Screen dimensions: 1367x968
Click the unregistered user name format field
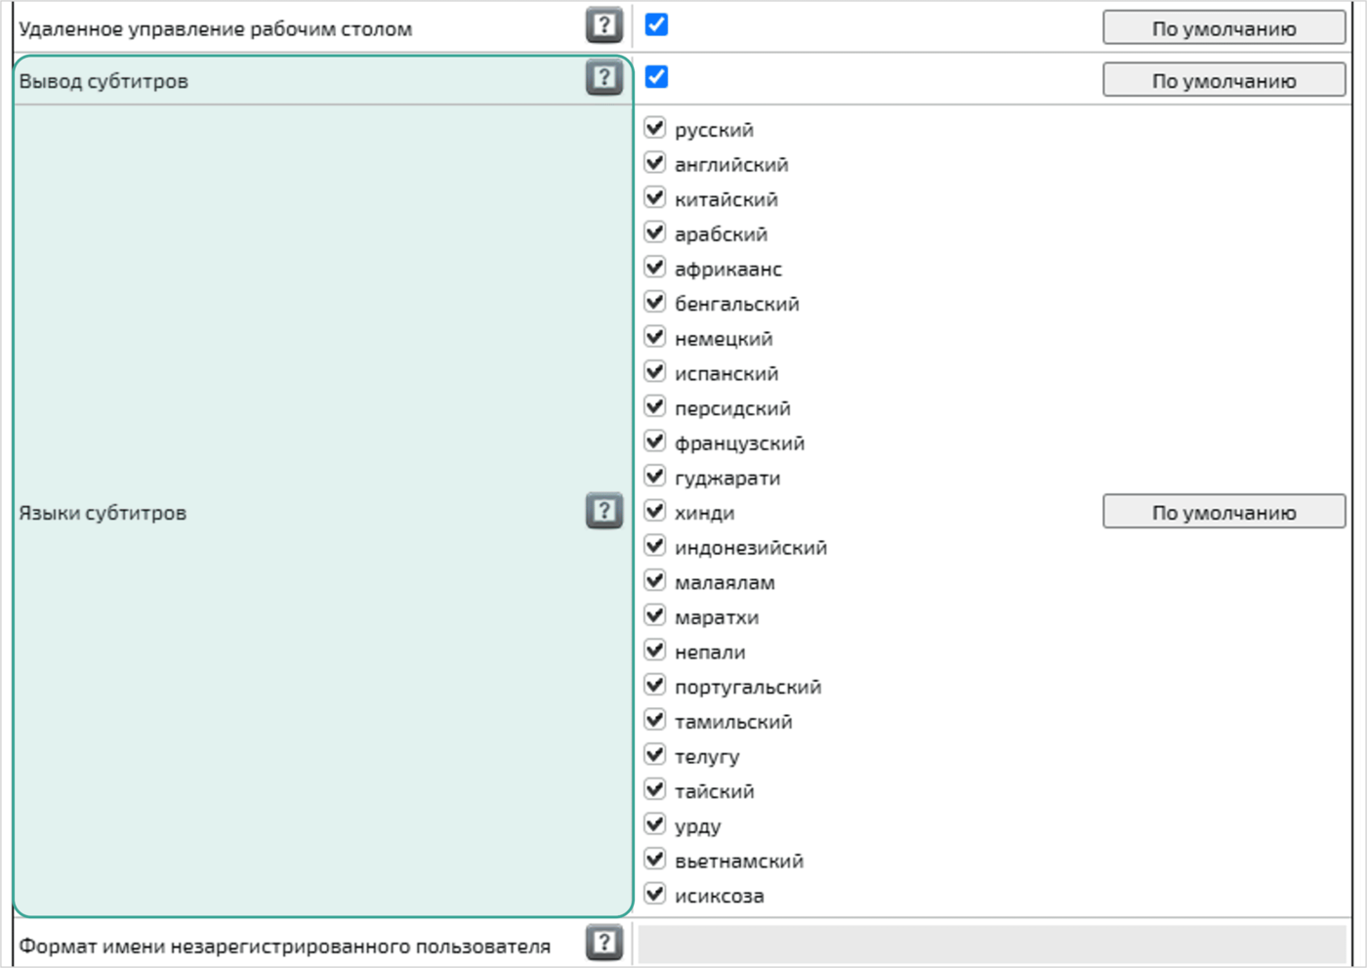(991, 945)
